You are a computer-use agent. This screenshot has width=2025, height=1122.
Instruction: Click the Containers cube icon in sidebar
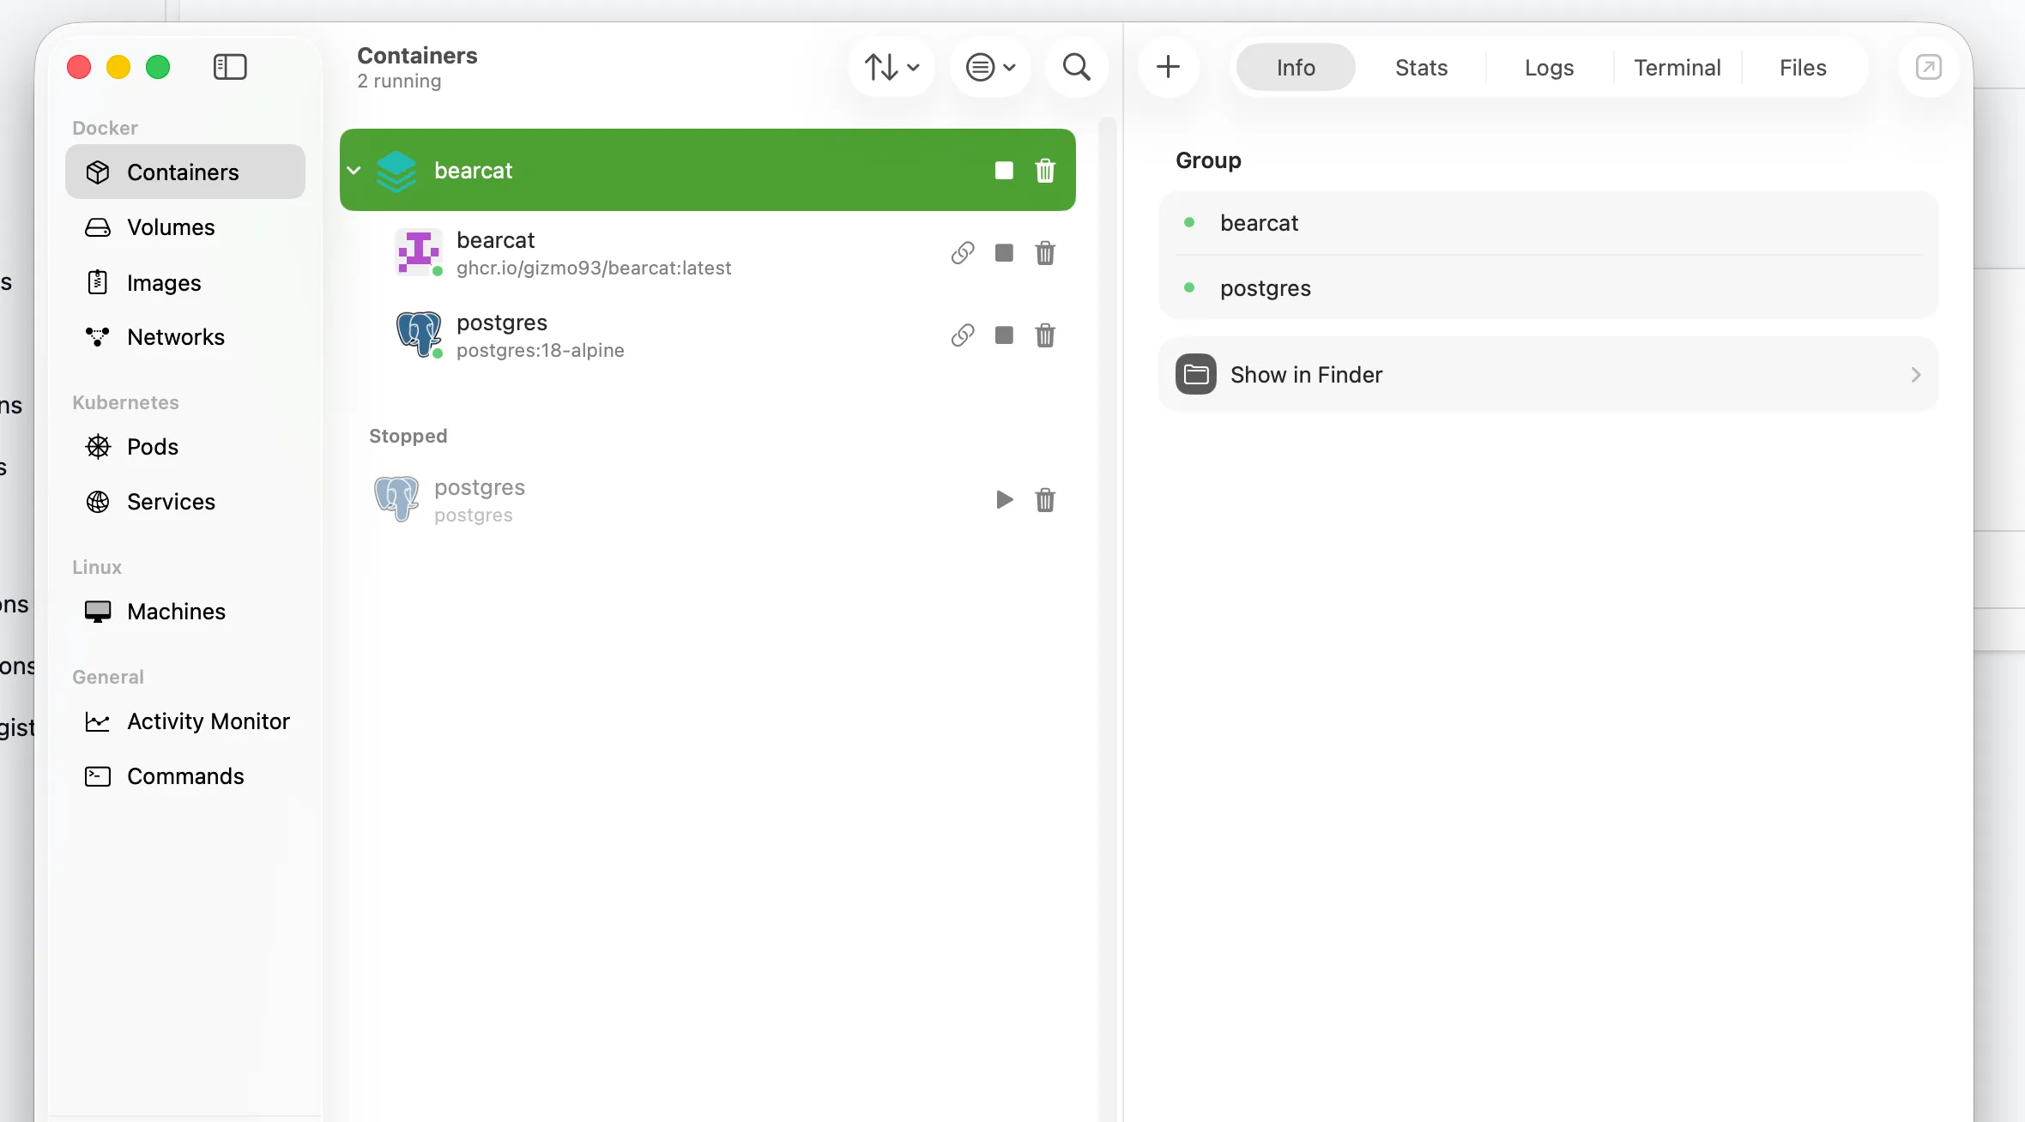pos(98,172)
